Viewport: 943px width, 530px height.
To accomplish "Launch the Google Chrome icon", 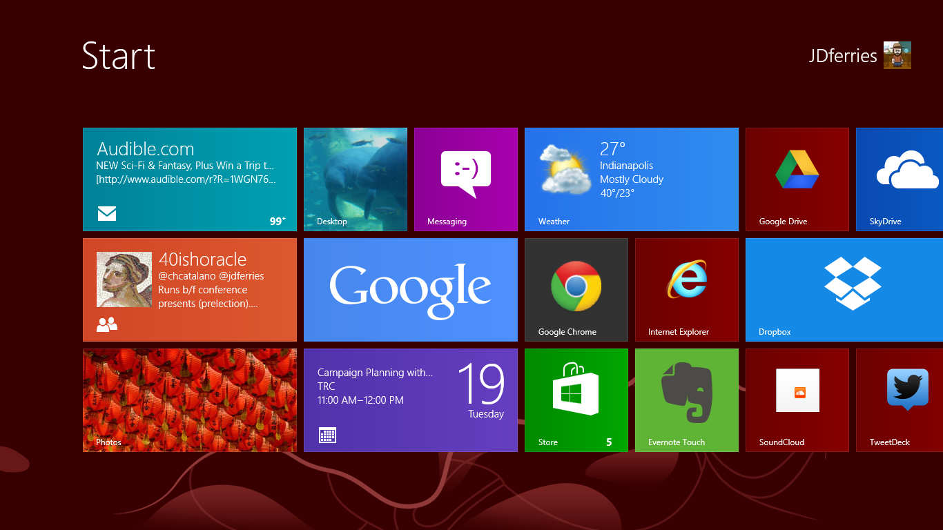I will (576, 286).
